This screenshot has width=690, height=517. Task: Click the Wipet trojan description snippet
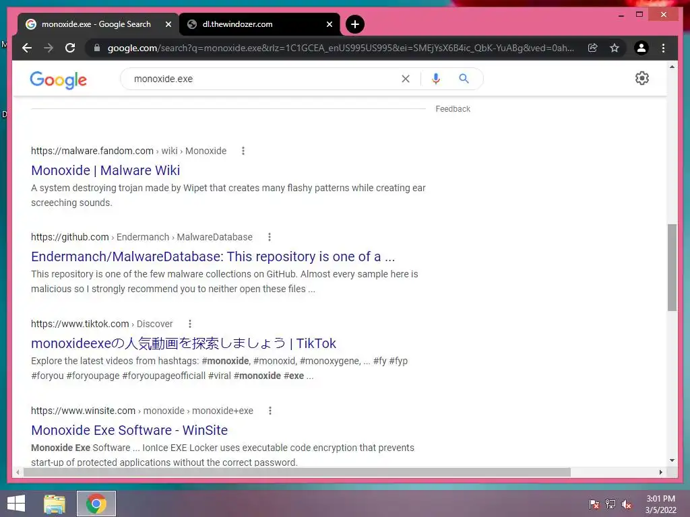(228, 195)
